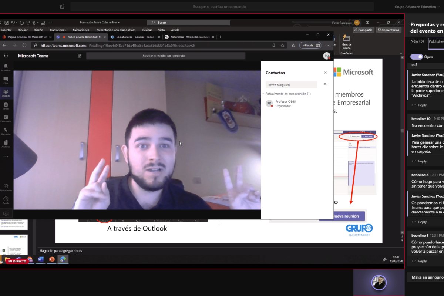Click the Comentarios button in PowerPoint
444x296 pixels.
pos(389,30)
